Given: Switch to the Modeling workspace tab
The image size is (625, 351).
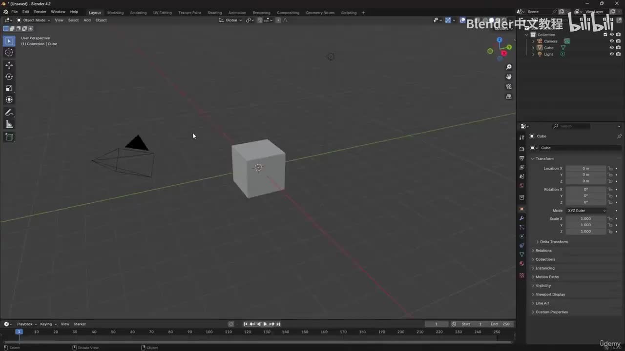Looking at the screenshot, I should pos(115,13).
